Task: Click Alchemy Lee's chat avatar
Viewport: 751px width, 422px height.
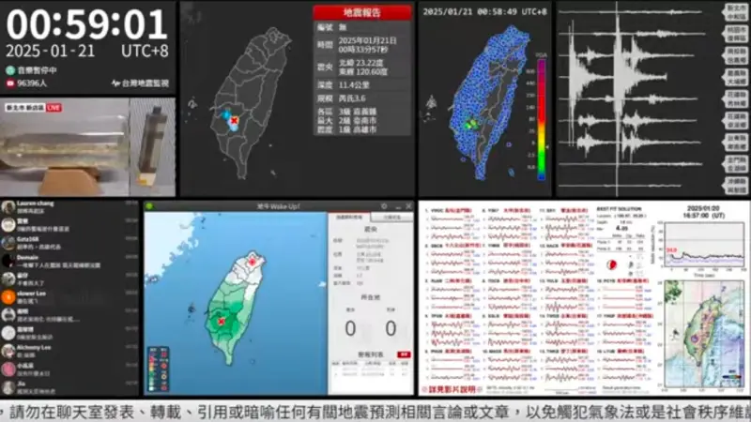Action: point(8,351)
